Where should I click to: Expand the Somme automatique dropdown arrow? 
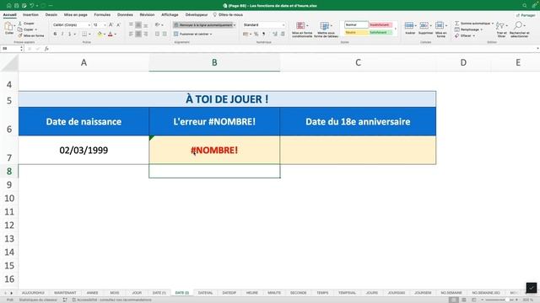pyautogui.click(x=493, y=24)
